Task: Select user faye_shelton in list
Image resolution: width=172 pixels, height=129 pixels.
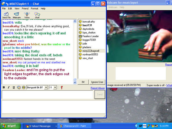Action: click(x=89, y=33)
